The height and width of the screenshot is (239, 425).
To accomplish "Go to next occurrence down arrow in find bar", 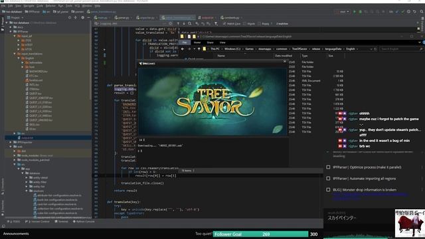I will click(184, 24).
